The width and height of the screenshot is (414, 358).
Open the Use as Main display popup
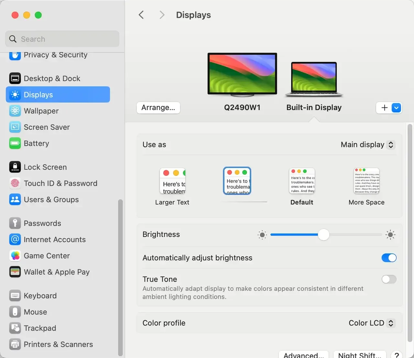368,145
